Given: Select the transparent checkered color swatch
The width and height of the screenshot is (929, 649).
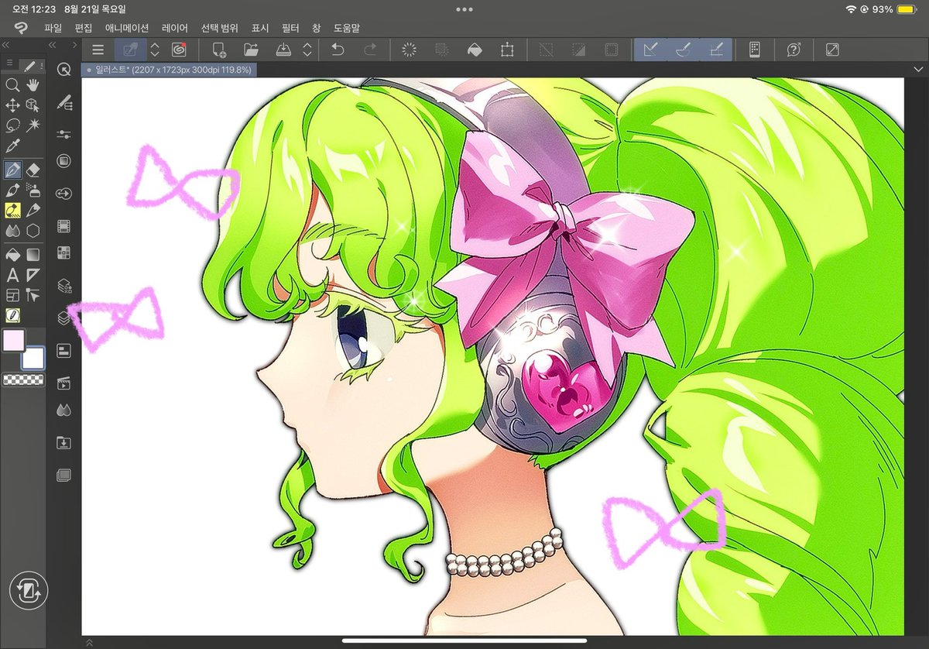Looking at the screenshot, I should [x=23, y=379].
